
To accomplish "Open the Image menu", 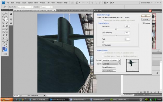I will 18,3.
